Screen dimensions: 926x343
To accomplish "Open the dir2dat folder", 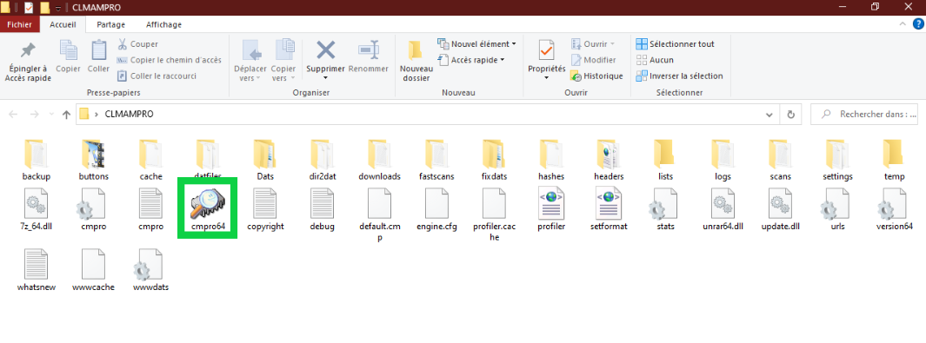I will coord(323,161).
